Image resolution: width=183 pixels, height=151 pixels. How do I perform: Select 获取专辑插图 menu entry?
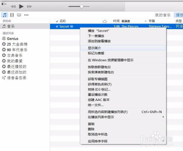tap(123, 79)
